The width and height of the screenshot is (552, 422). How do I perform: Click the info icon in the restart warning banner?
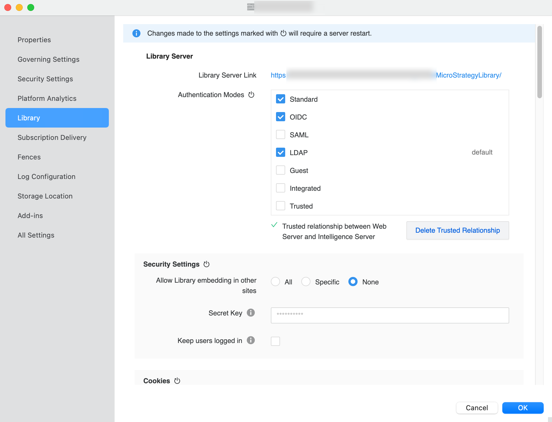(136, 33)
